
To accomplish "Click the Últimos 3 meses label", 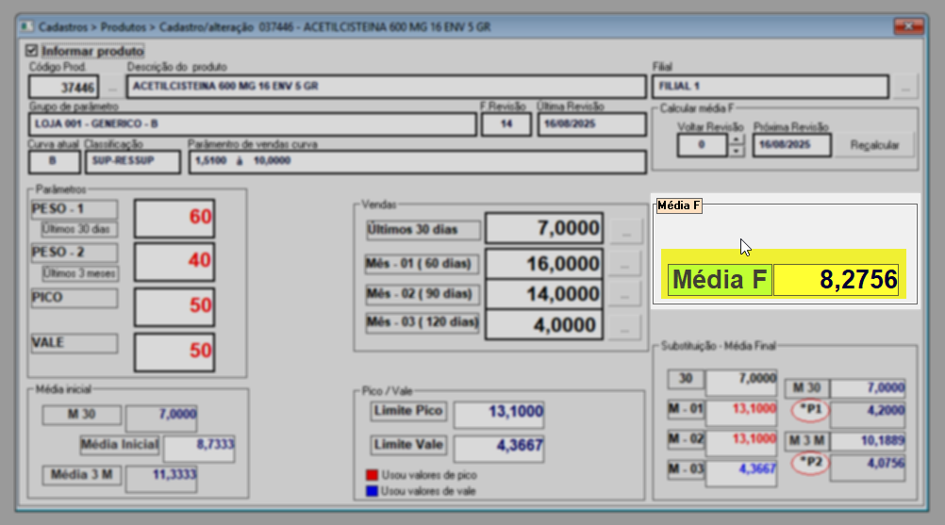I will (79, 273).
